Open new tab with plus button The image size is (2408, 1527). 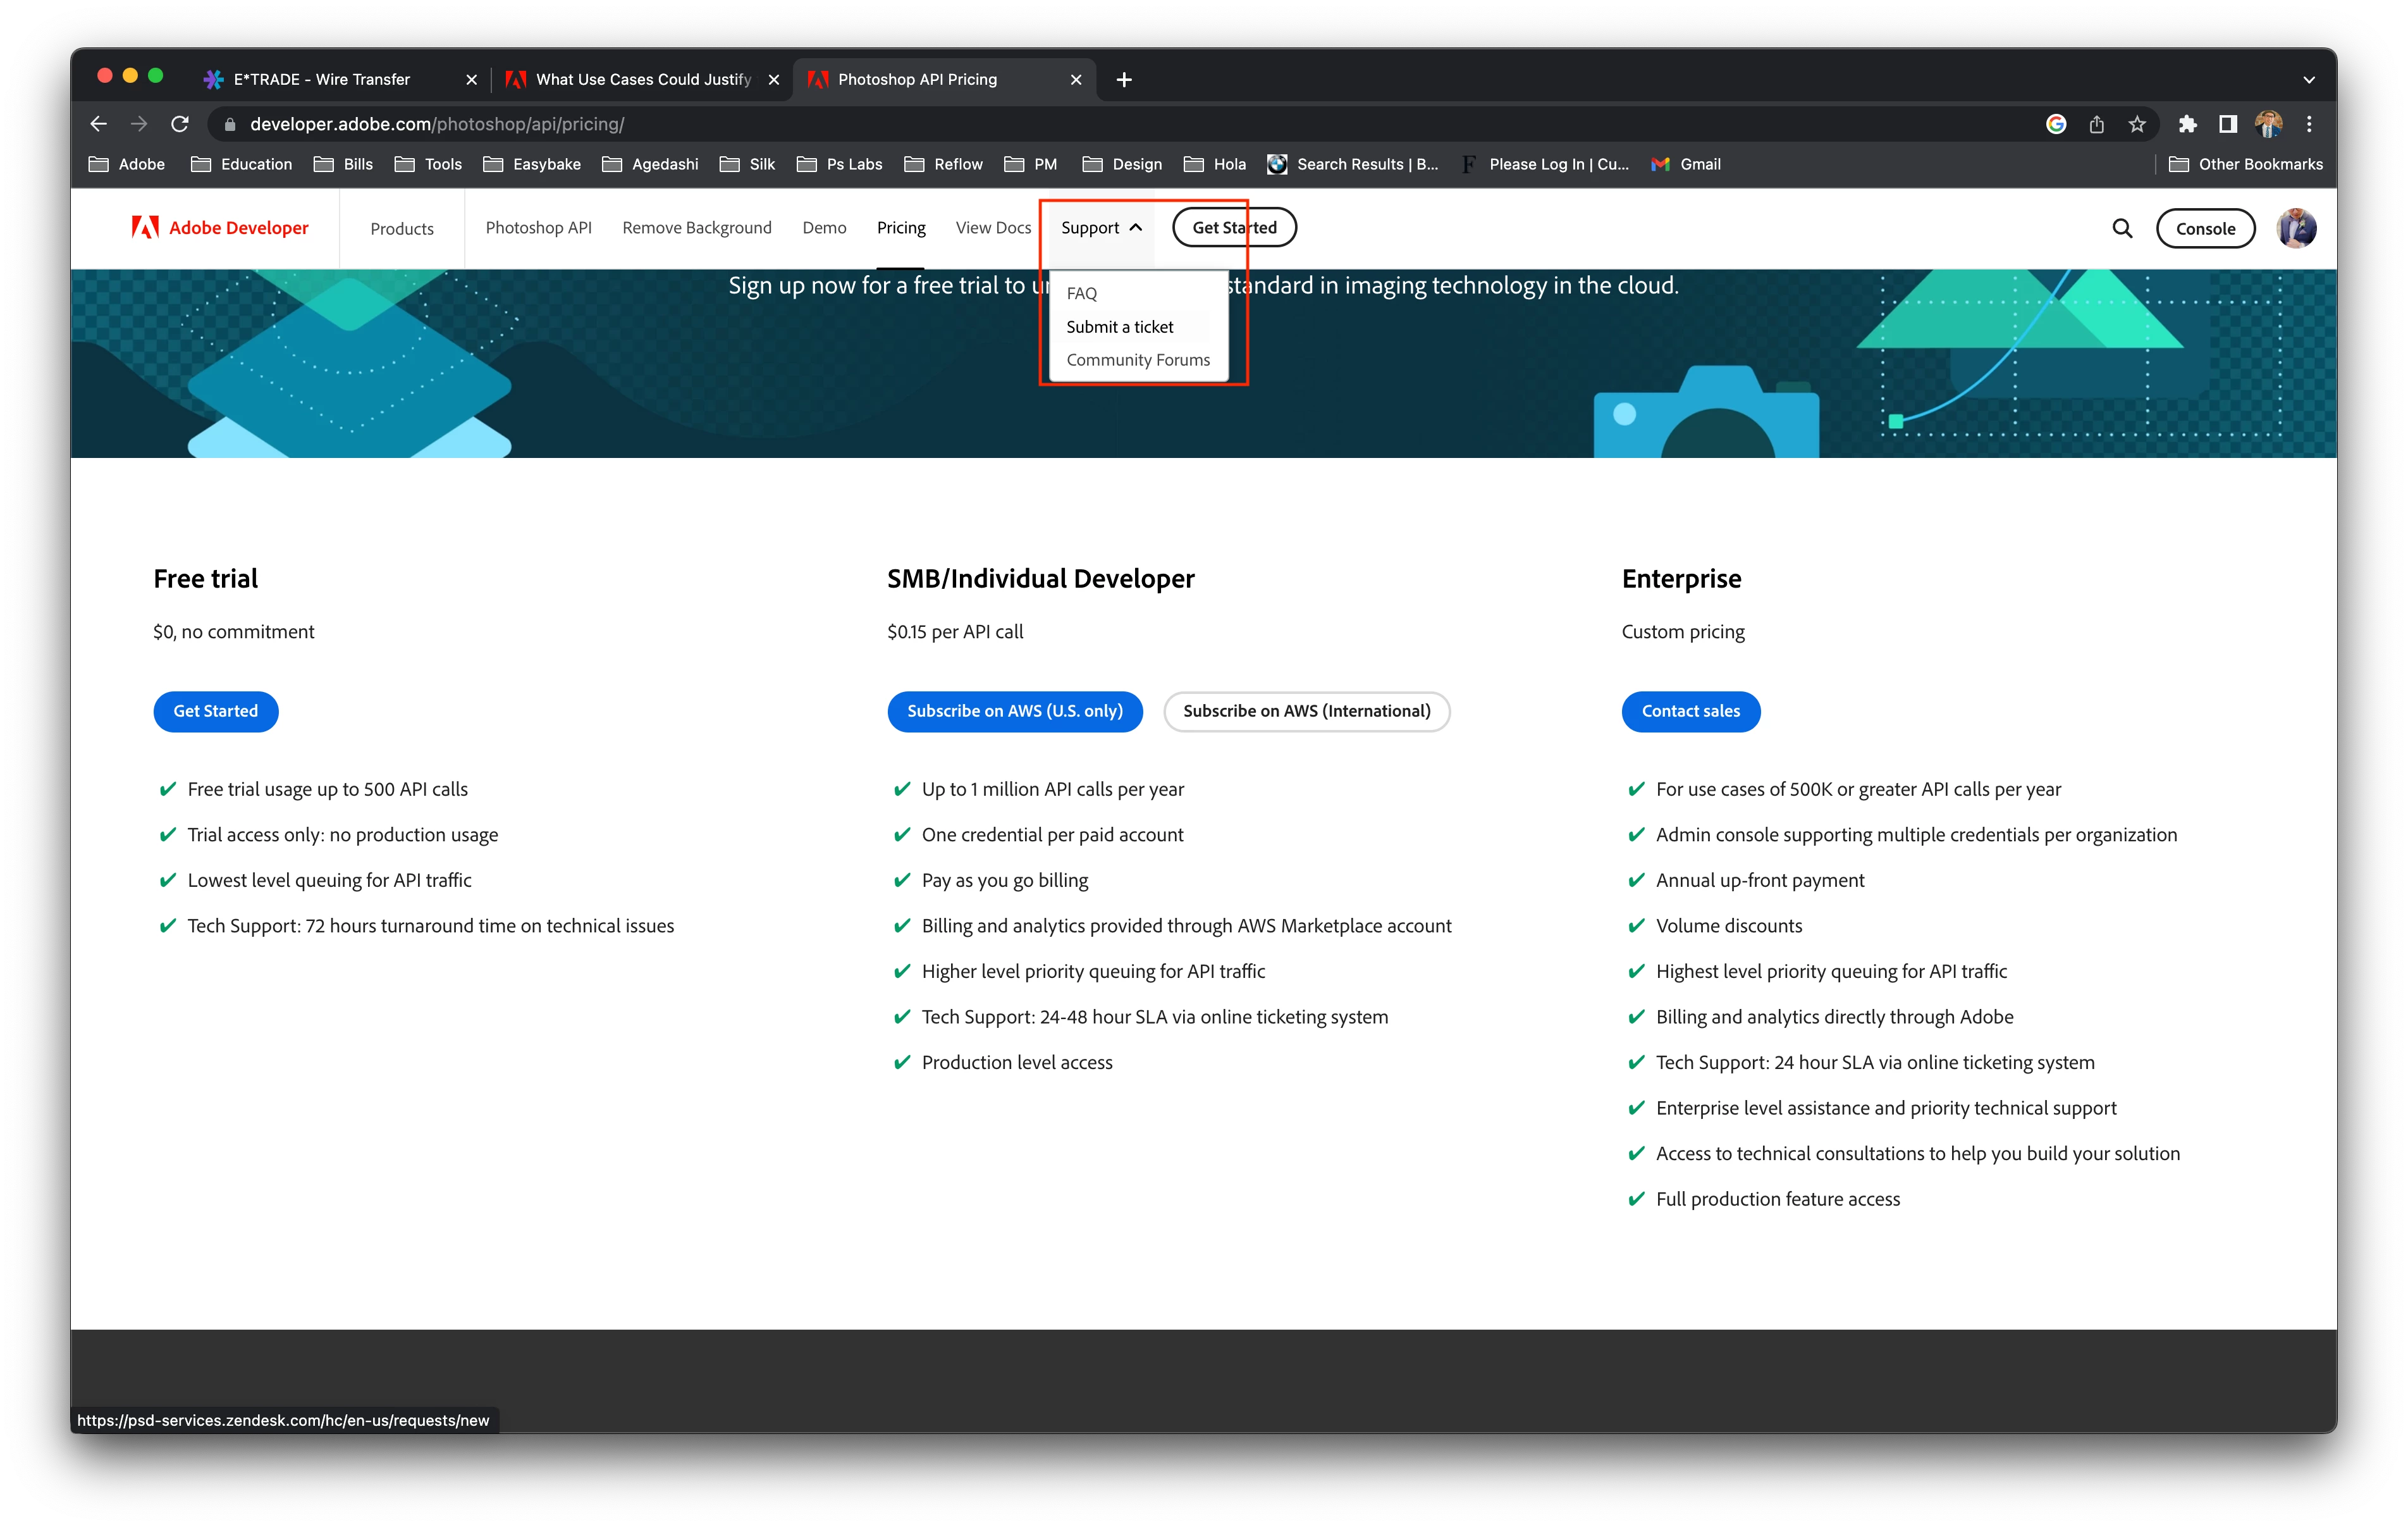[x=1124, y=79]
